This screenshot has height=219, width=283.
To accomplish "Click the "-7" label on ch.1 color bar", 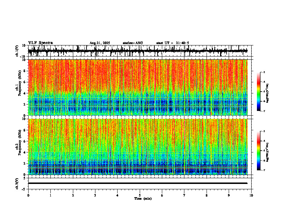I will click(263, 111).
